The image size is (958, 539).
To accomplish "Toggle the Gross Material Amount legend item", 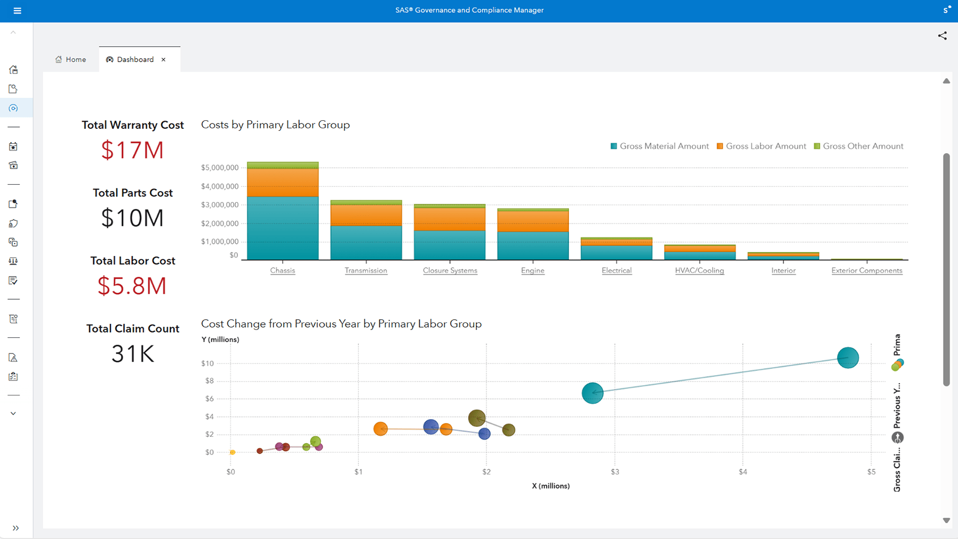I will pos(659,146).
